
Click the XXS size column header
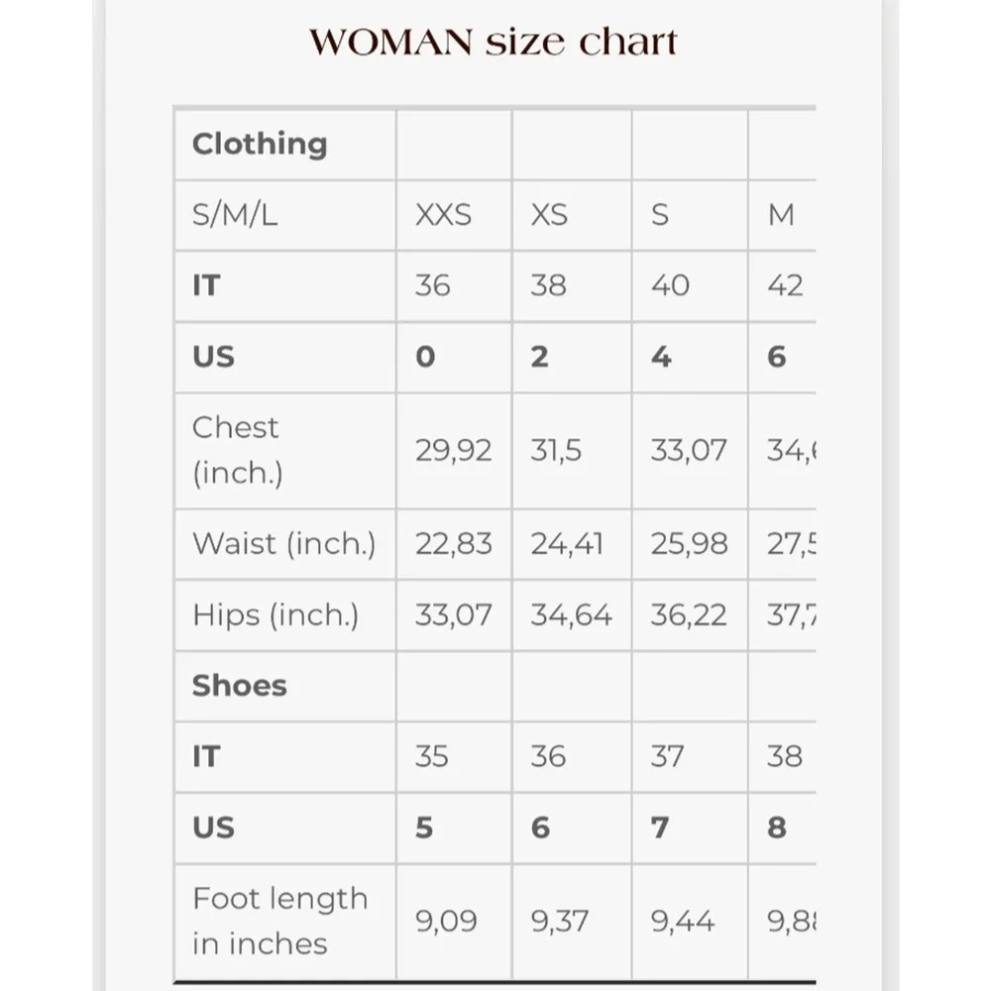click(455, 215)
